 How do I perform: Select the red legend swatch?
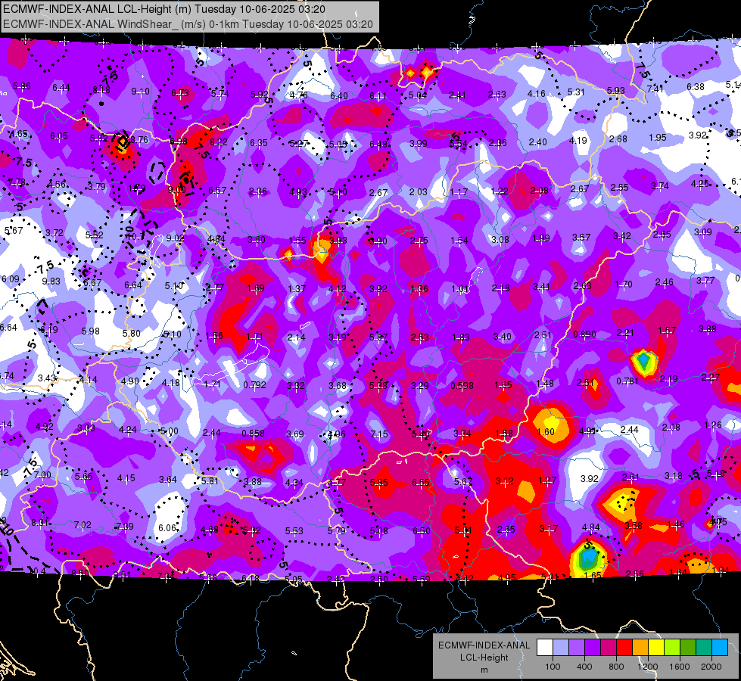(x=624, y=648)
